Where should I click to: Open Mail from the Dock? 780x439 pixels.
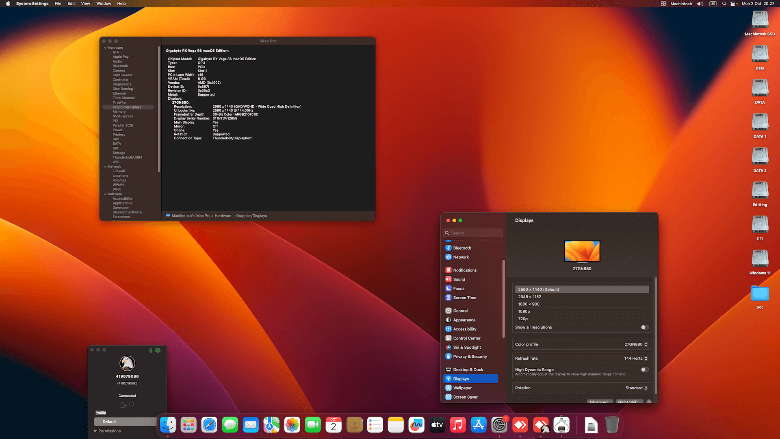[x=251, y=425]
